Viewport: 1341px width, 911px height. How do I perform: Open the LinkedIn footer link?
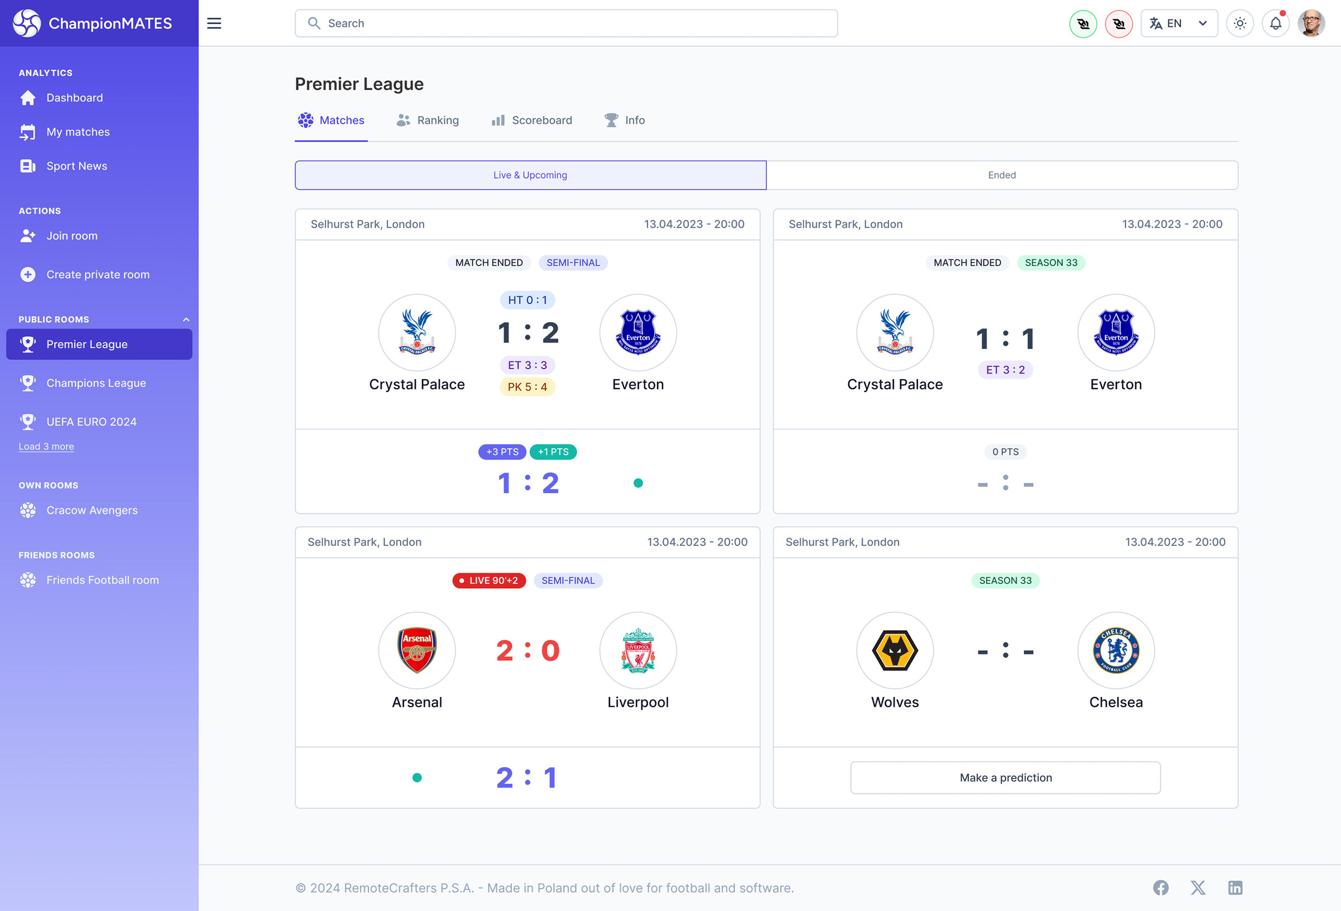[1235, 888]
